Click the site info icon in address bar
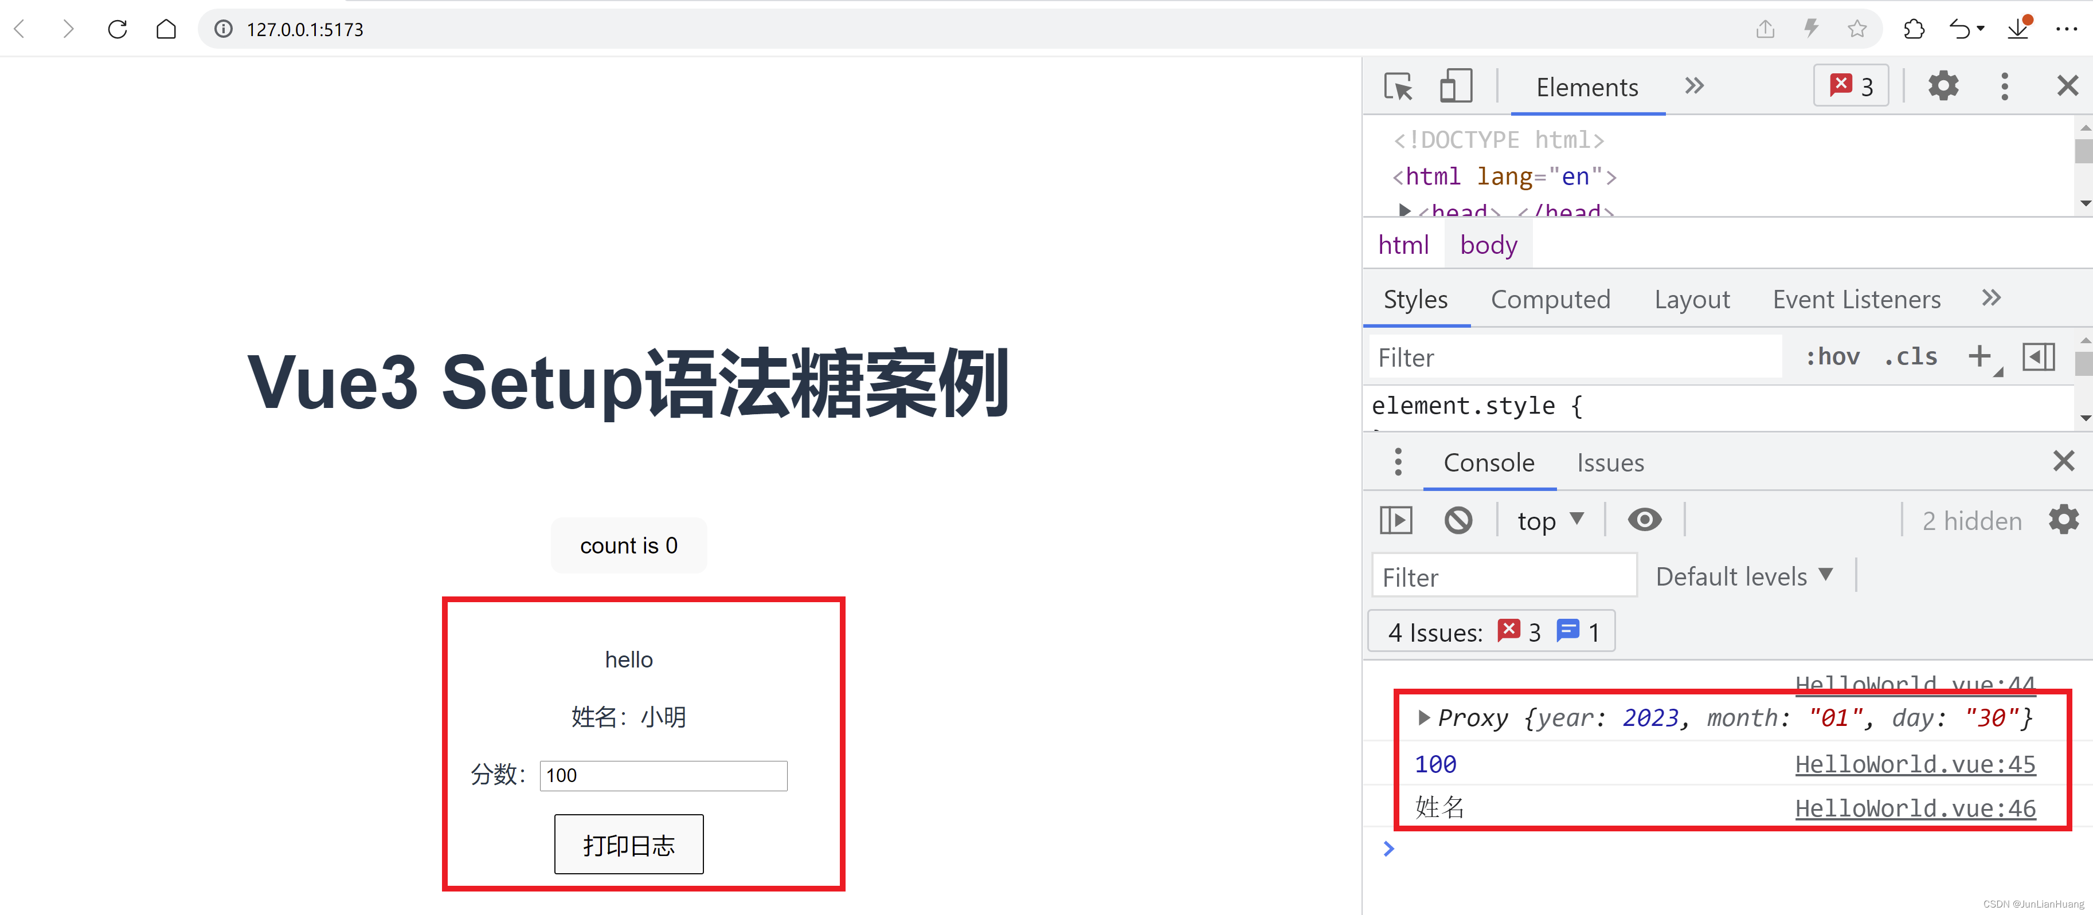This screenshot has width=2093, height=915. 224,29
